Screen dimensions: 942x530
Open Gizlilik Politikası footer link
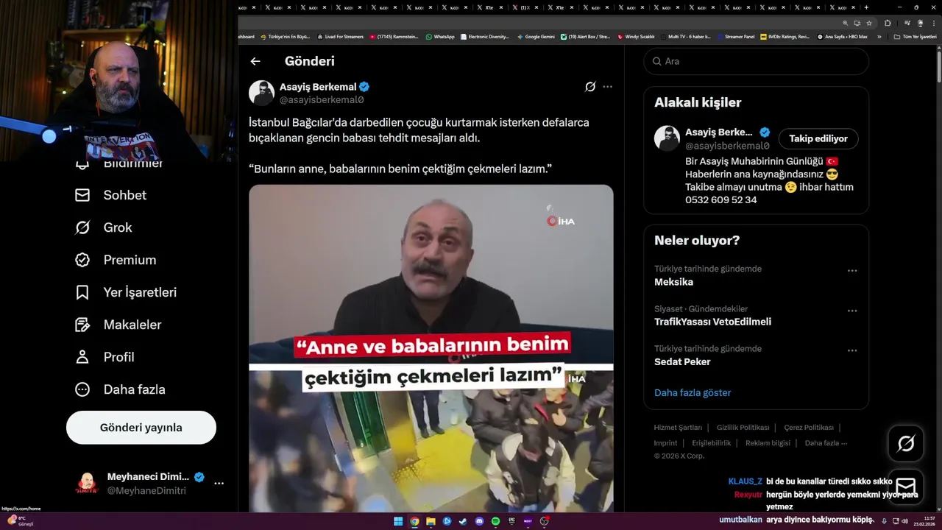coord(743,428)
